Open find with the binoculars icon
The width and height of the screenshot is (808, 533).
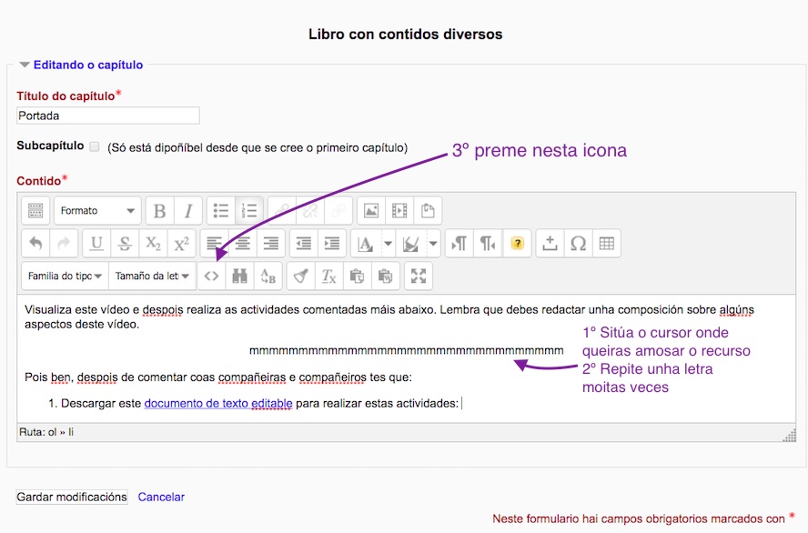click(239, 277)
